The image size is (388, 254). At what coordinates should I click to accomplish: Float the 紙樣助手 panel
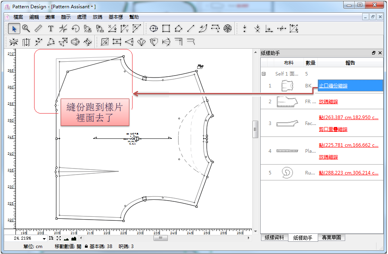click(x=373, y=53)
